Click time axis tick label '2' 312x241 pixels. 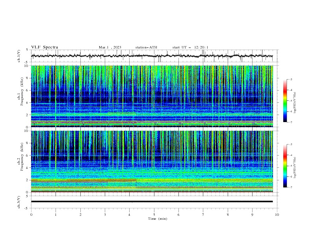click(x=80, y=215)
